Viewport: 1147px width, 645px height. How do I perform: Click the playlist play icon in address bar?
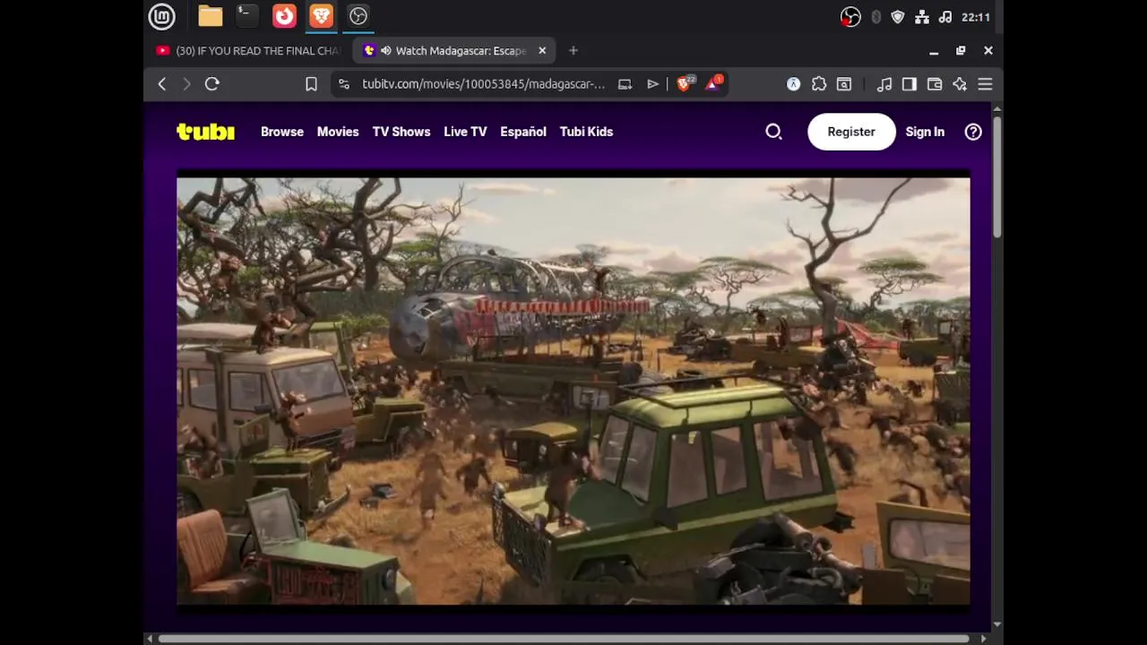(x=652, y=84)
